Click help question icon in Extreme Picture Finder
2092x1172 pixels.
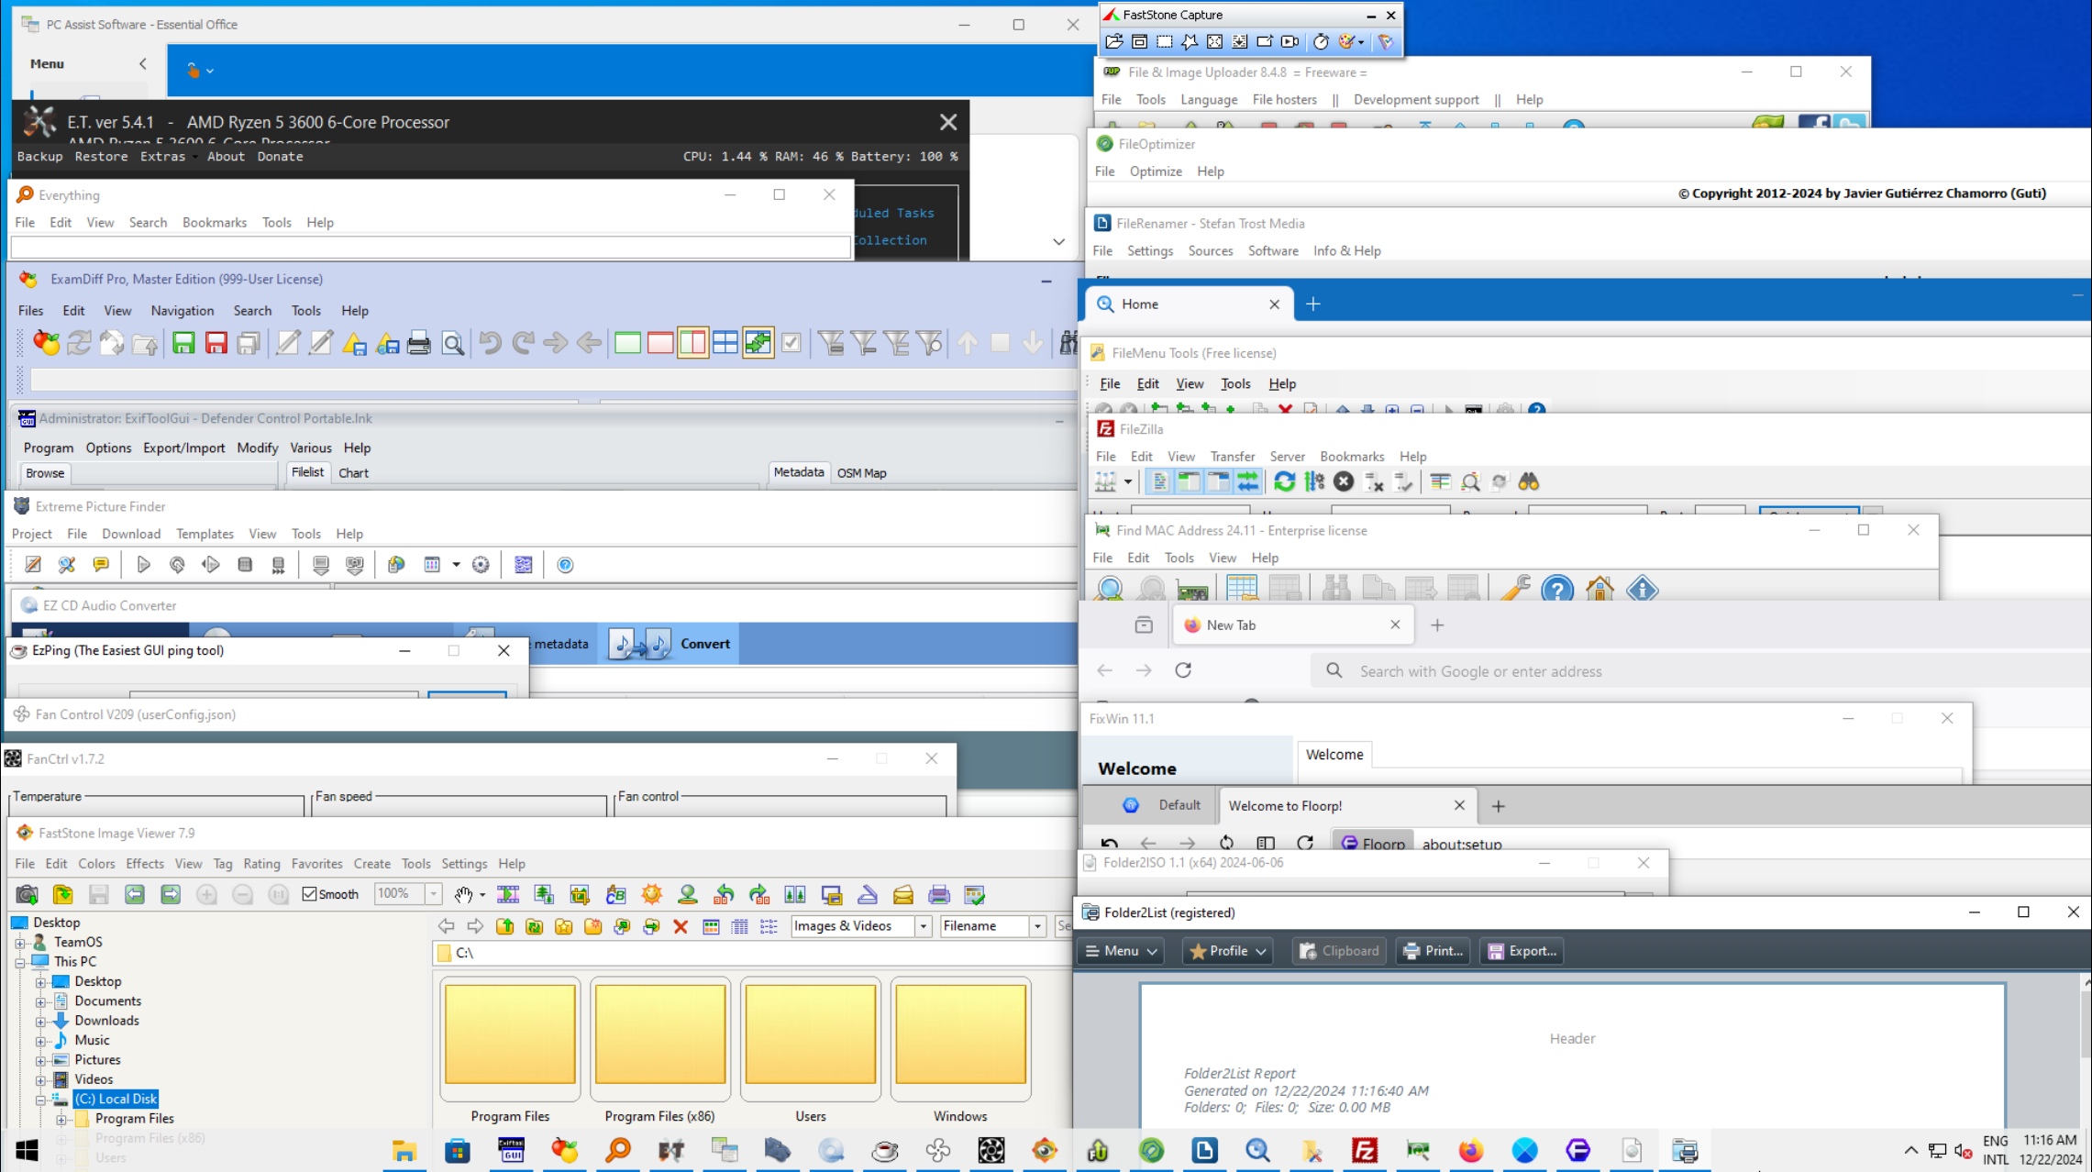coord(565,565)
